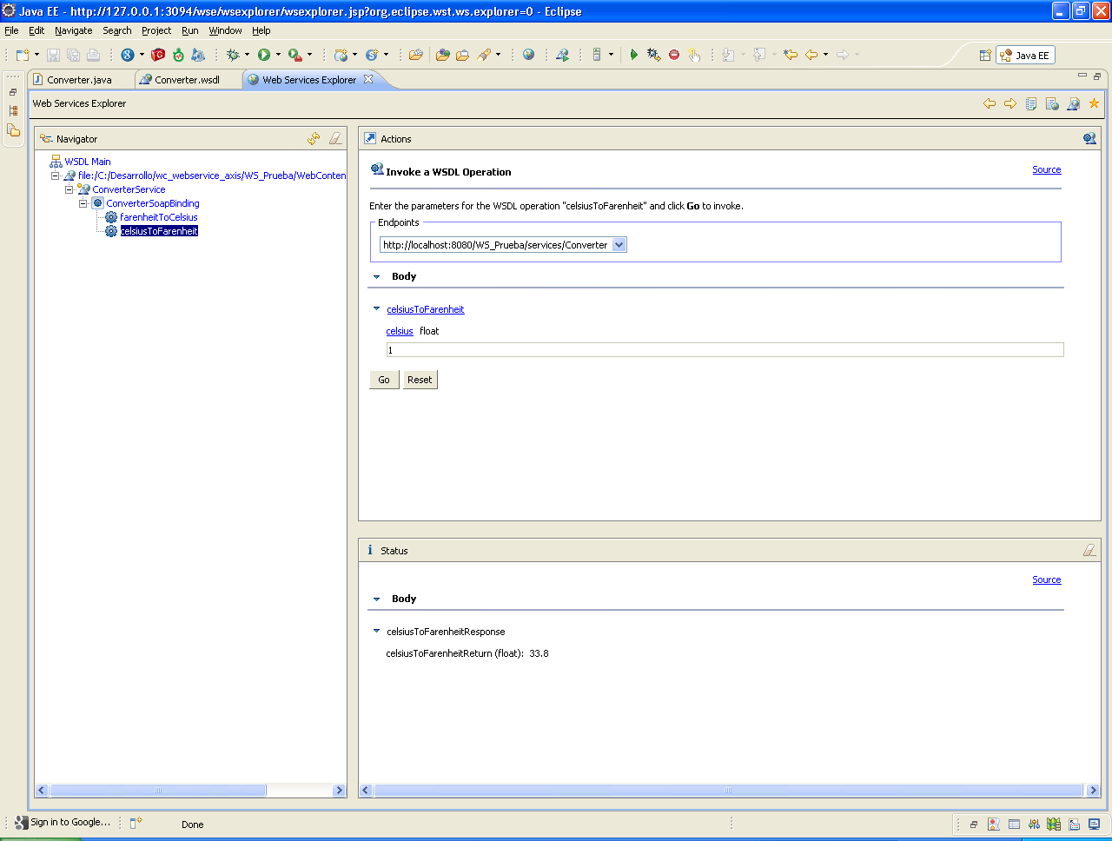Click Forward arrow in Web Services Explorer header
The image size is (1112, 841).
click(1010, 103)
